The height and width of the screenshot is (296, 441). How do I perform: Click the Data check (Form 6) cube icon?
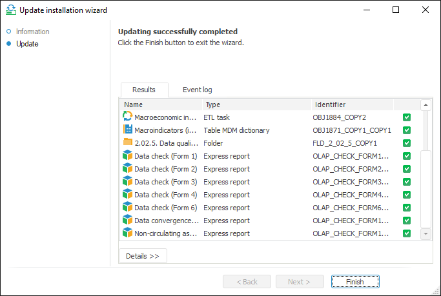click(127, 207)
